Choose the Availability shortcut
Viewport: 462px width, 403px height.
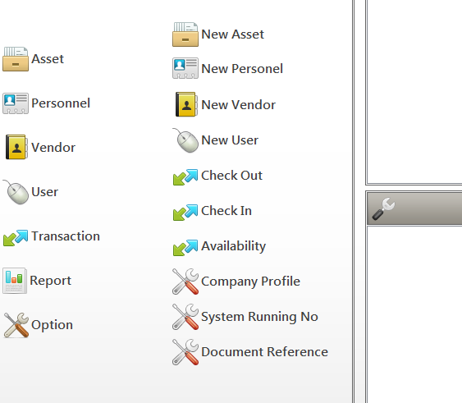point(234,246)
